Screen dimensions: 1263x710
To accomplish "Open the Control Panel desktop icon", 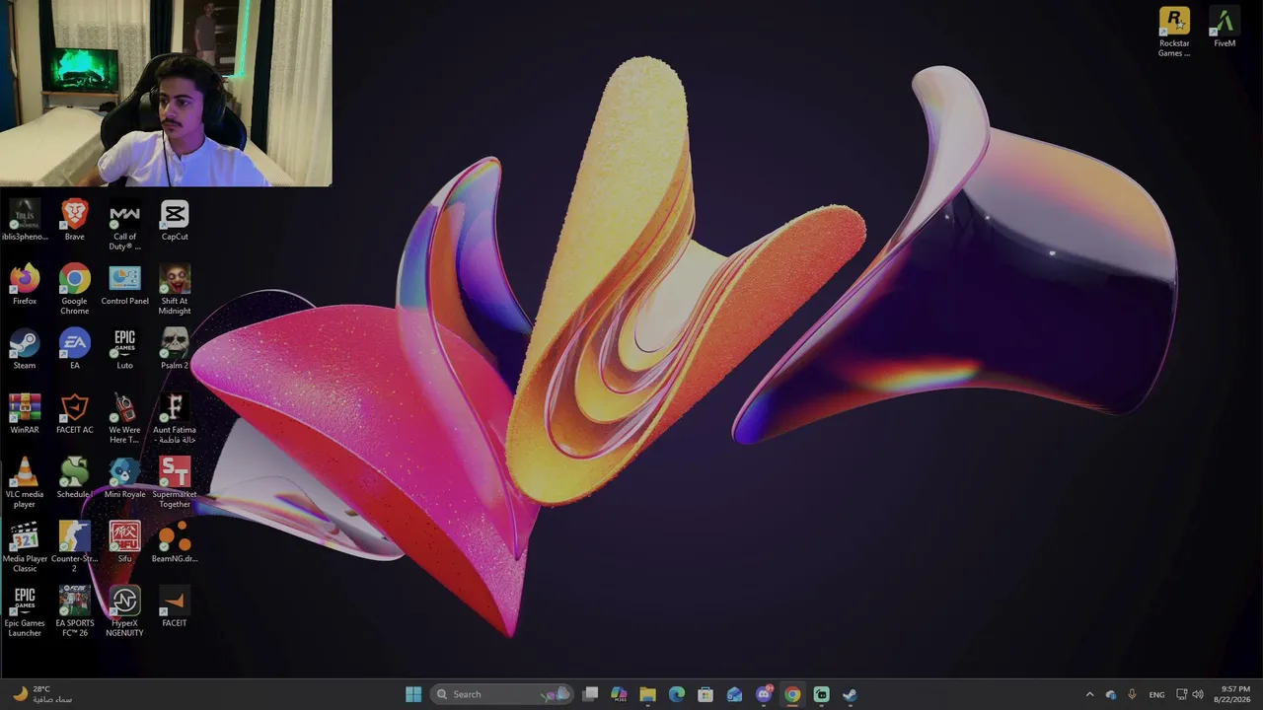I will tap(124, 285).
